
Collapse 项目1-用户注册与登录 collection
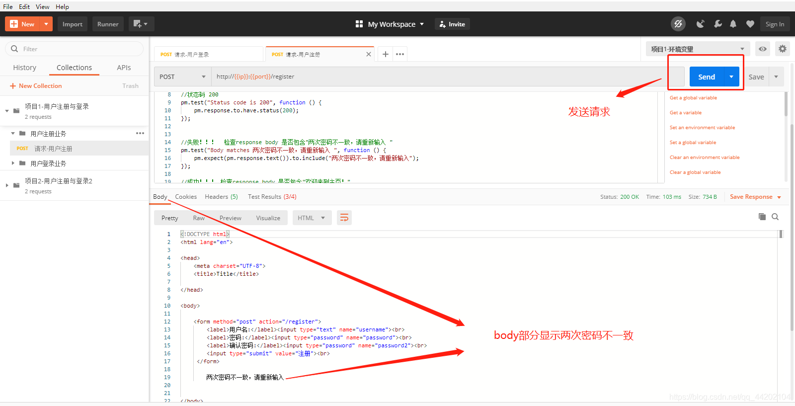(7, 111)
